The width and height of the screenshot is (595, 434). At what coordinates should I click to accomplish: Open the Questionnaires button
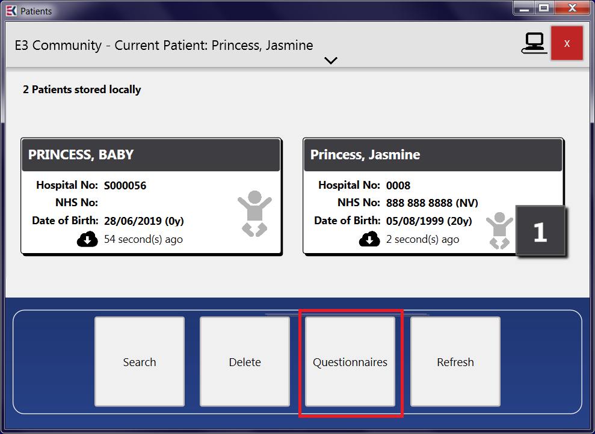point(350,362)
